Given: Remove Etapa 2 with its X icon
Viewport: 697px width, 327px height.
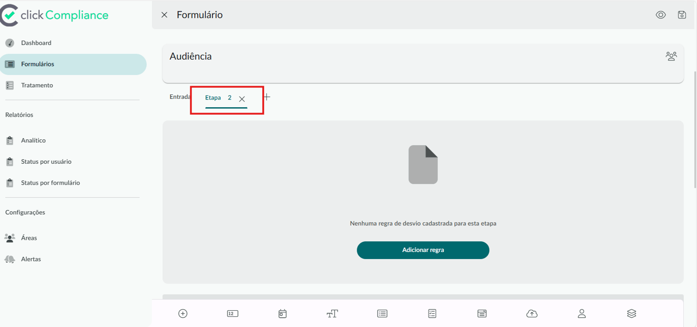Looking at the screenshot, I should pyautogui.click(x=242, y=99).
